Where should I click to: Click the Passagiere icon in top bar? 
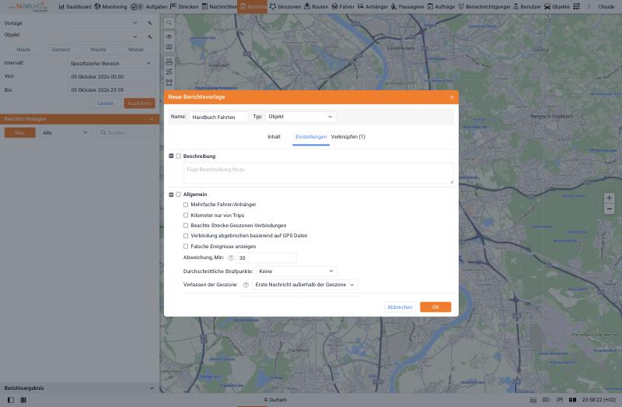[x=393, y=6]
